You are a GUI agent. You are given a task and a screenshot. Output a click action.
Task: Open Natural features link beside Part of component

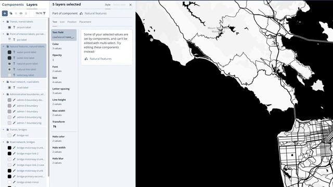point(96,14)
